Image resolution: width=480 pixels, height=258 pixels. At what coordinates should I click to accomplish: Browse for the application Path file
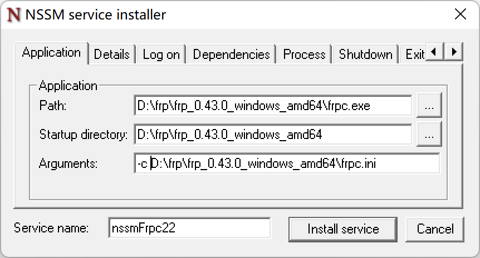[x=429, y=106]
